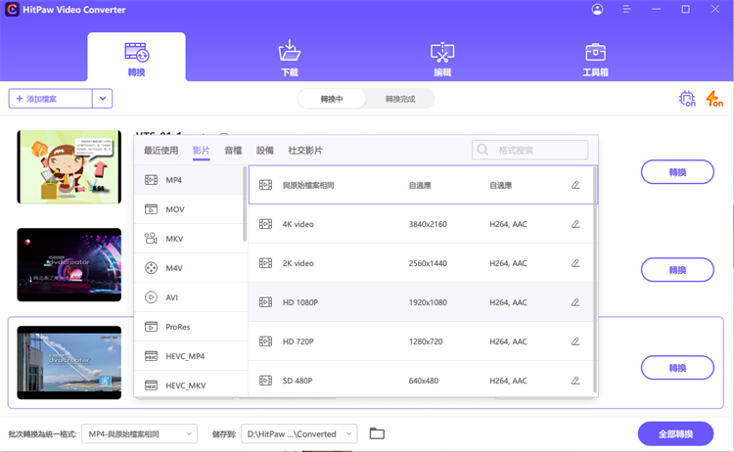Image resolution: width=734 pixels, height=452 pixels.
Task: Choose MOV format in the list
Action: (x=189, y=209)
